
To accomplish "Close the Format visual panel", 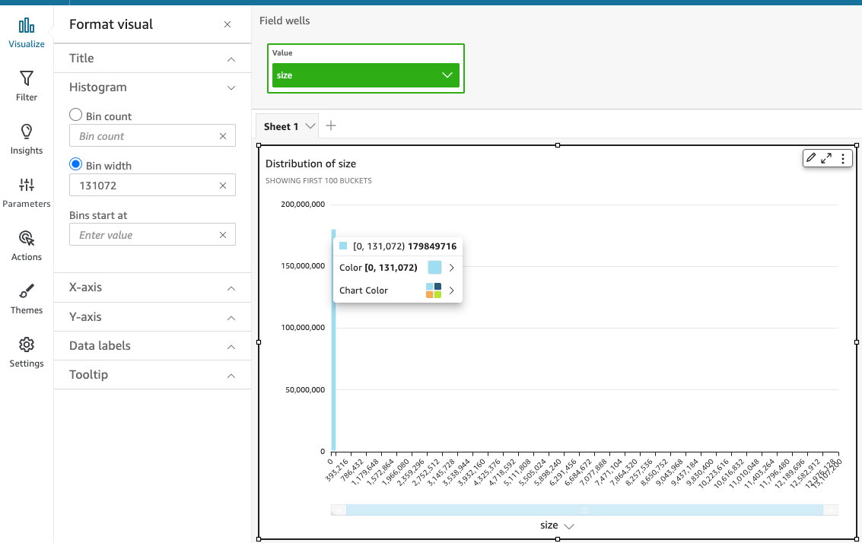I will tap(227, 24).
